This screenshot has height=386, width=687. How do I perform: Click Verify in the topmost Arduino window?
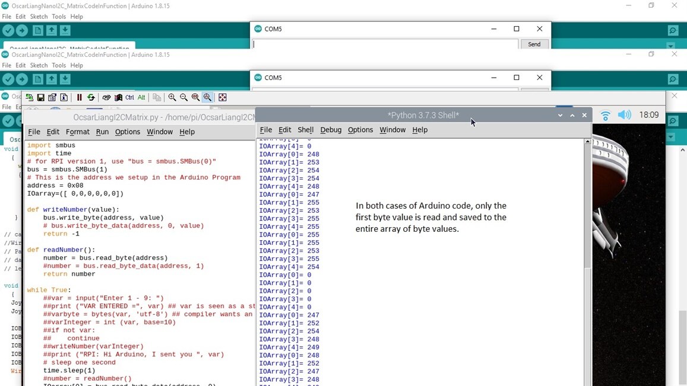pyautogui.click(x=8, y=31)
